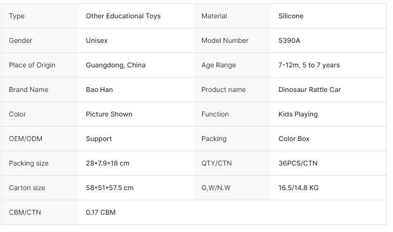Image resolution: width=393 pixels, height=232 pixels.
Task: Click the "Picture Shown" color value
Action: coord(109,114)
